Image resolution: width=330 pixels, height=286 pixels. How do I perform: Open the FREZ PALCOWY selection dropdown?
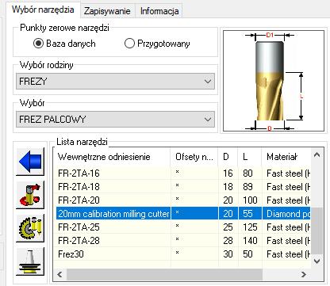click(x=115, y=120)
